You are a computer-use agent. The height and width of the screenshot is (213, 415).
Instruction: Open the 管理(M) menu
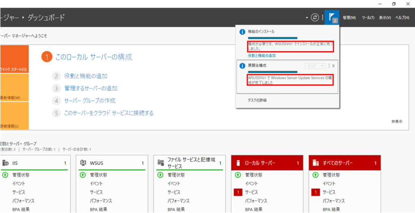[x=349, y=18]
